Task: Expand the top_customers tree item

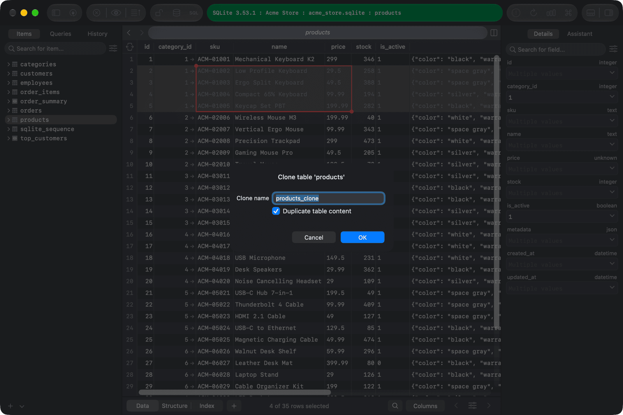Action: click(x=9, y=138)
